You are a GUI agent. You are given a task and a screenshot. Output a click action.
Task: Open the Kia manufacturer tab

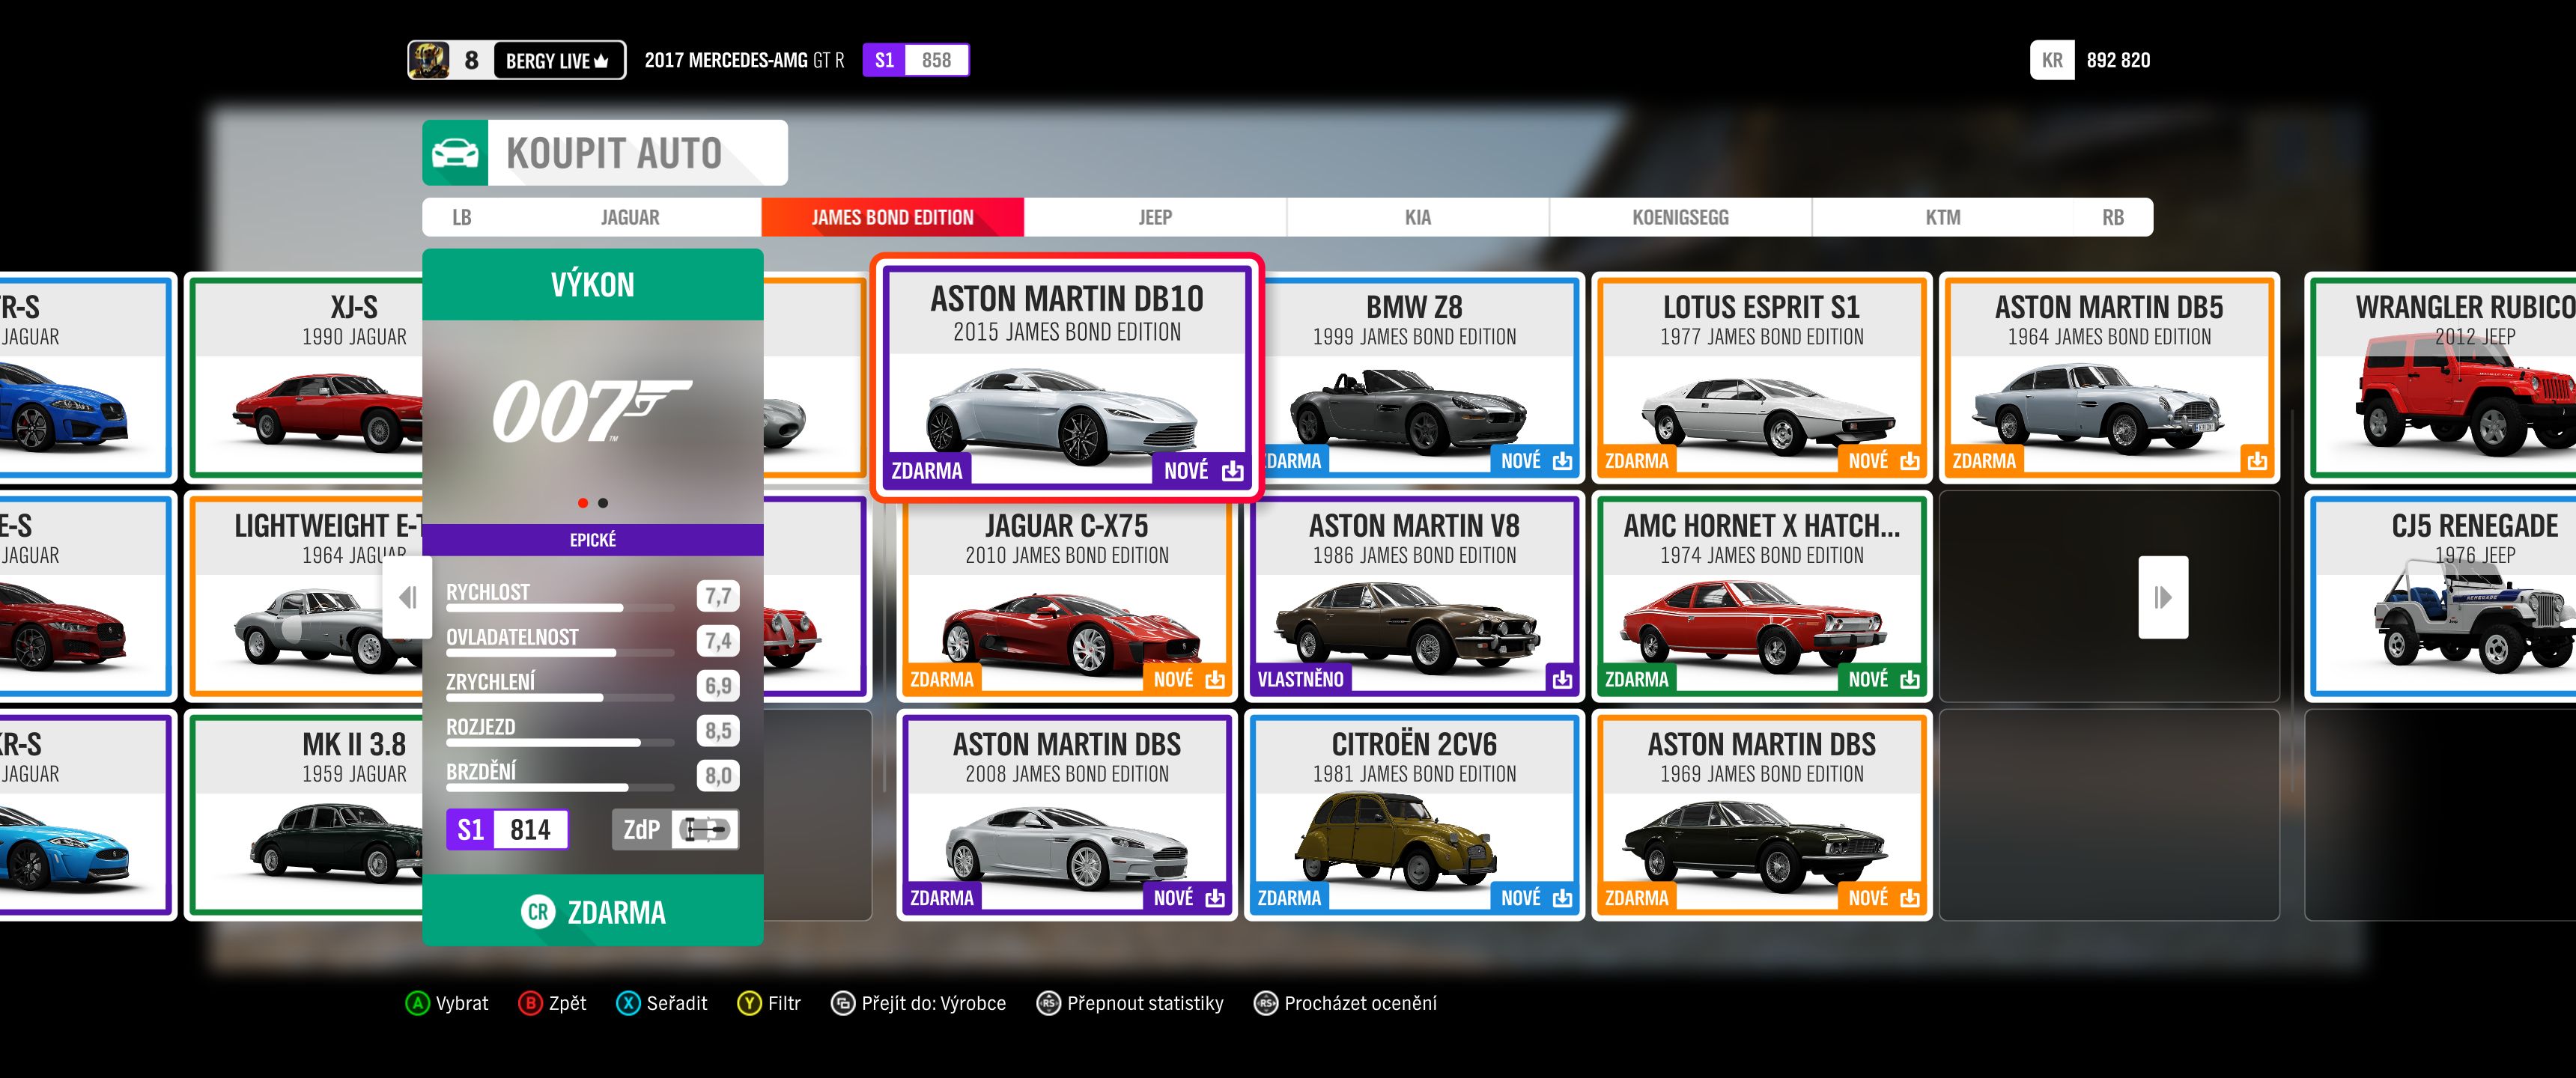coord(1418,218)
